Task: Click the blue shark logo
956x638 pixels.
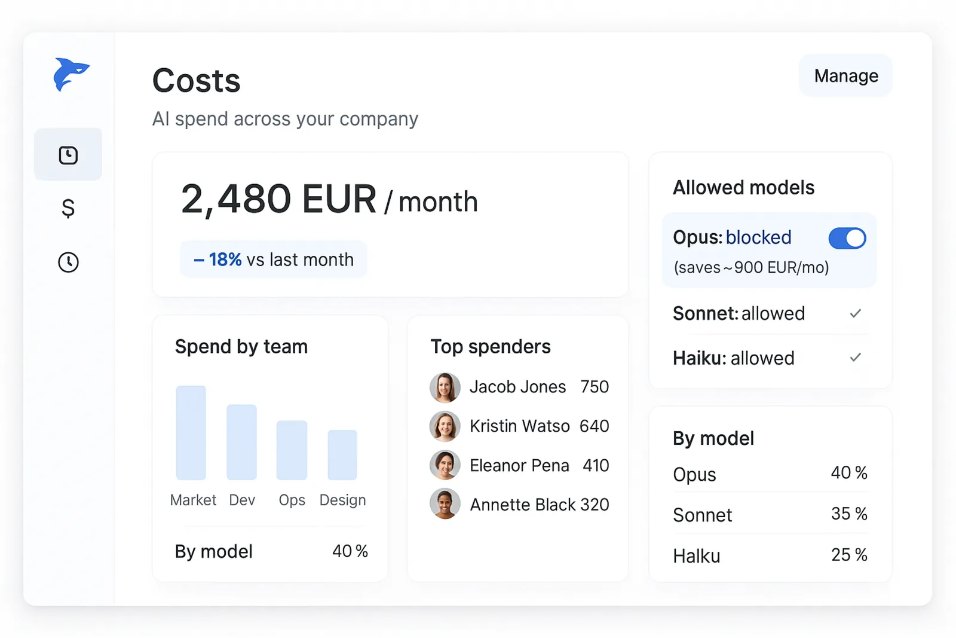Action: click(x=71, y=74)
